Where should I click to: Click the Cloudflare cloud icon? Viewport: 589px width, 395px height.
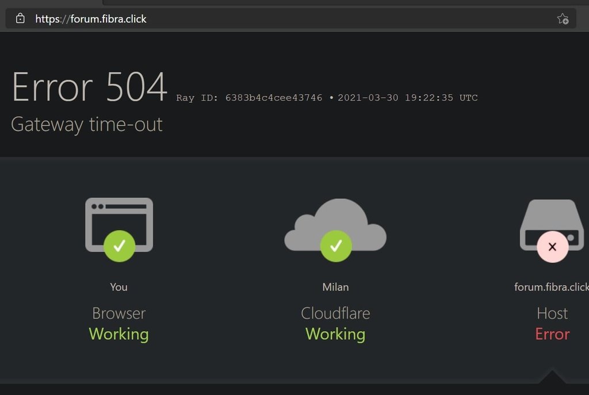click(335, 229)
